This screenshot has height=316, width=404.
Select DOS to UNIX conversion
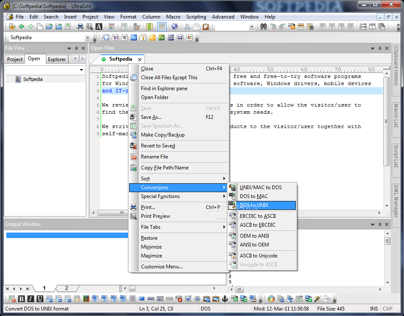(262, 205)
